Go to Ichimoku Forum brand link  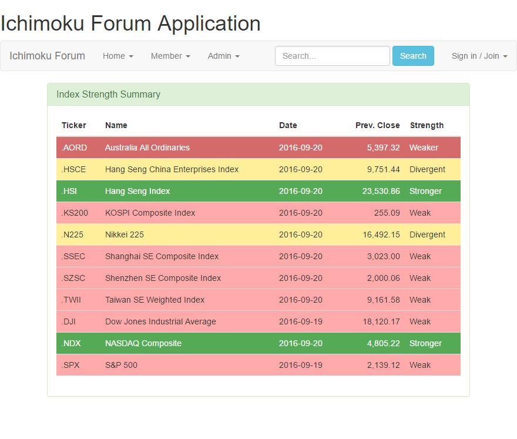coord(47,56)
